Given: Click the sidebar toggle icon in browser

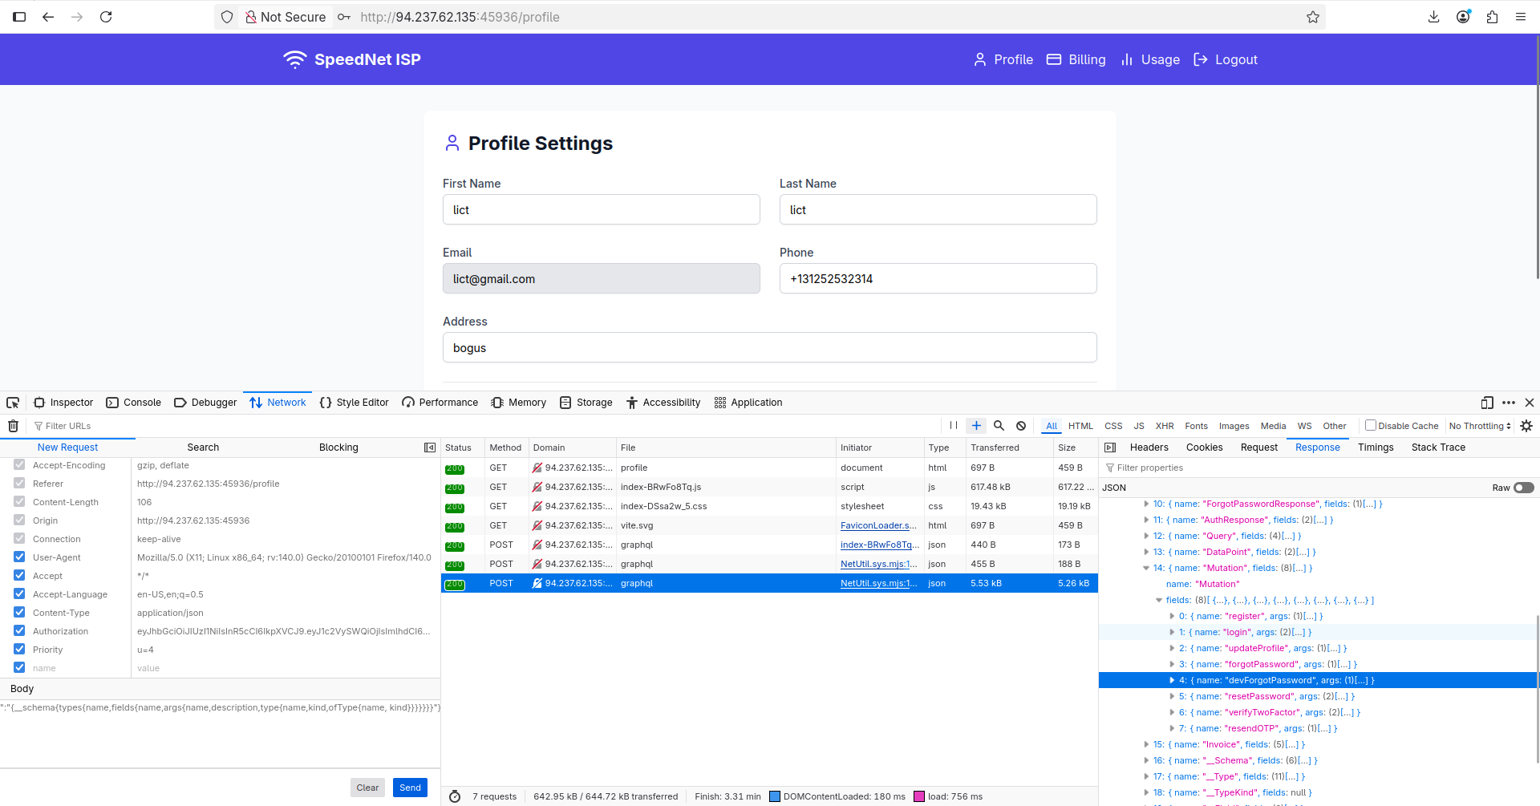Looking at the screenshot, I should [x=19, y=17].
